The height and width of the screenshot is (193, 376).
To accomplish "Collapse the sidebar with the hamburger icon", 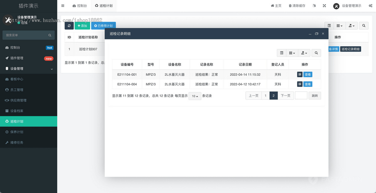I will coord(63,5).
